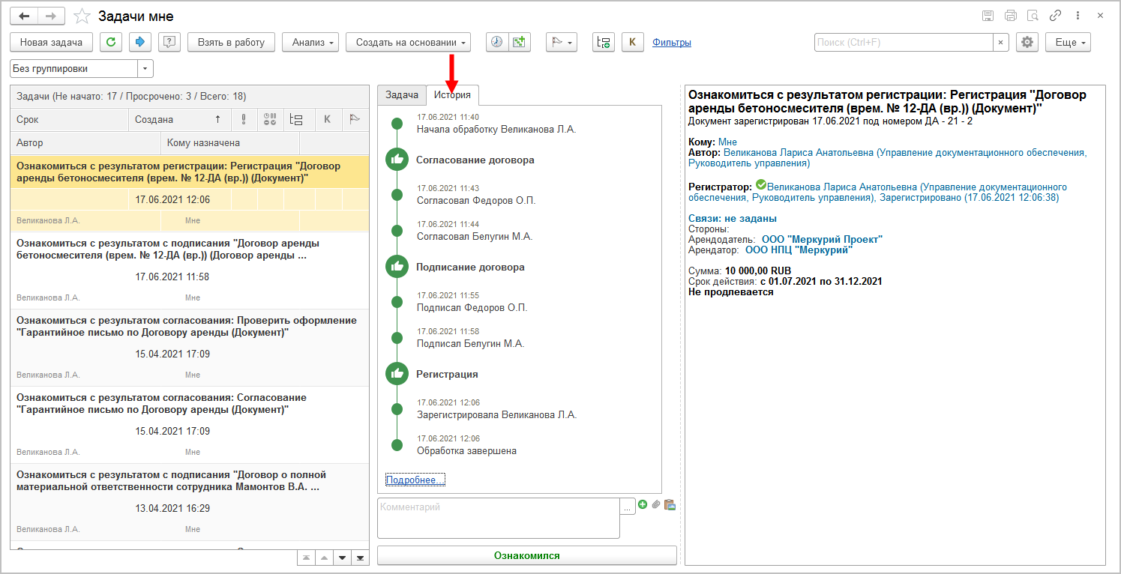Click the print preview magnifier icon
The height and width of the screenshot is (574, 1121).
click(x=1033, y=16)
